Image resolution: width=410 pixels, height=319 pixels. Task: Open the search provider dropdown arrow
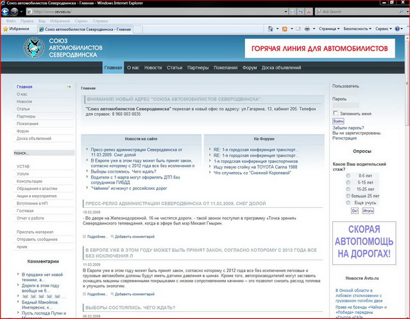(407, 12)
